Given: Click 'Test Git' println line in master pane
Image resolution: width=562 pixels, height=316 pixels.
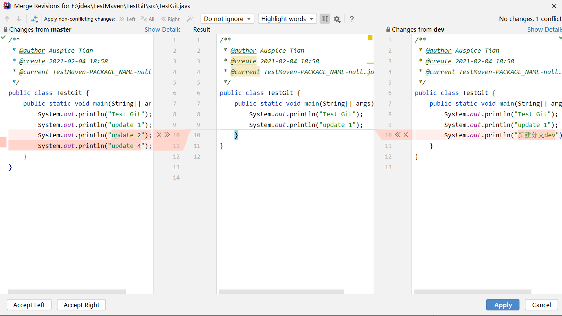Looking at the screenshot, I should 95,114.
